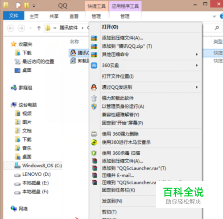Image resolution: width=223 pixels, height=219 pixels.
Task: Choose 剪切(T) from context menu
Action: (109, 212)
